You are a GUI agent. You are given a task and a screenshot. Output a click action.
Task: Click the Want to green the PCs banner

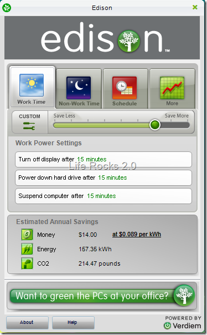pos(102,296)
